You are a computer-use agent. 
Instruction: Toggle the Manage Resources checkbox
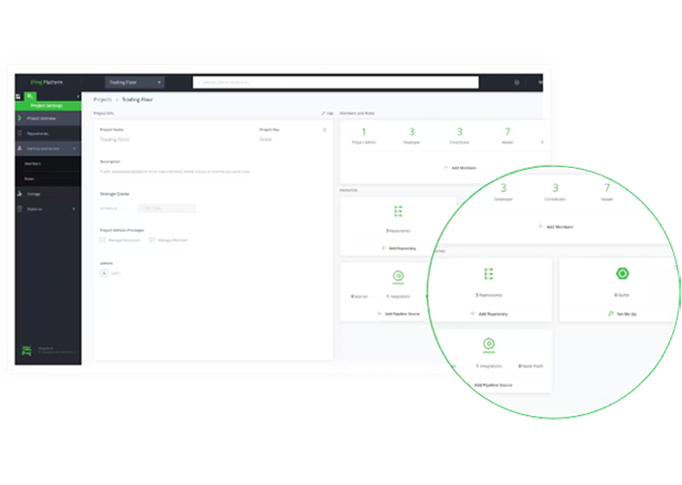[103, 239]
